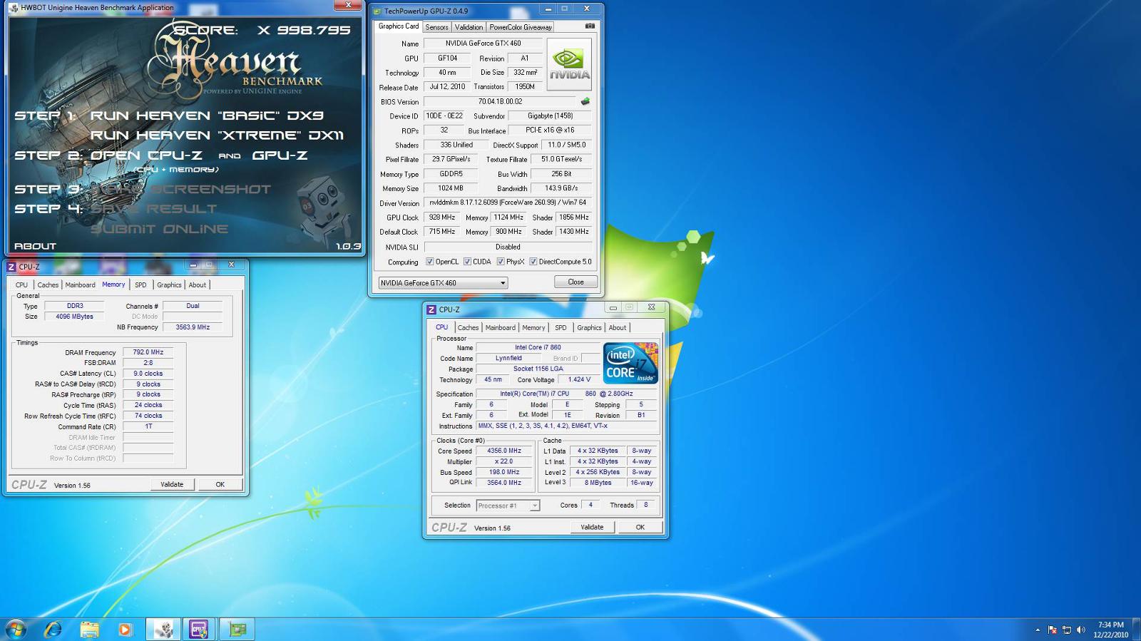Screen dimensions: 1141x641
Task: Open the Validation tab in GPU-Z
Action: [469, 27]
